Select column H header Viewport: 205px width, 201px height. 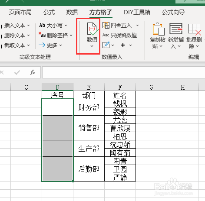[182, 87]
